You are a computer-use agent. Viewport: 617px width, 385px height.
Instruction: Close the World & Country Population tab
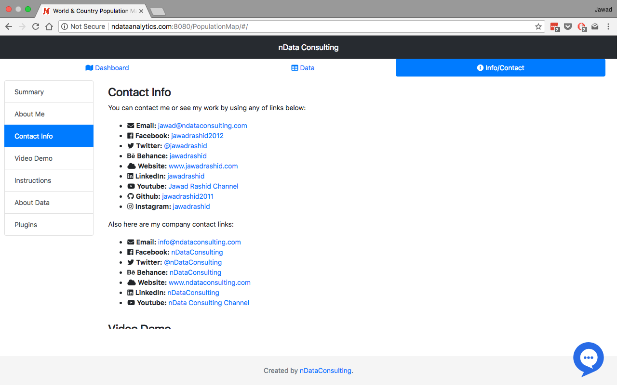141,11
